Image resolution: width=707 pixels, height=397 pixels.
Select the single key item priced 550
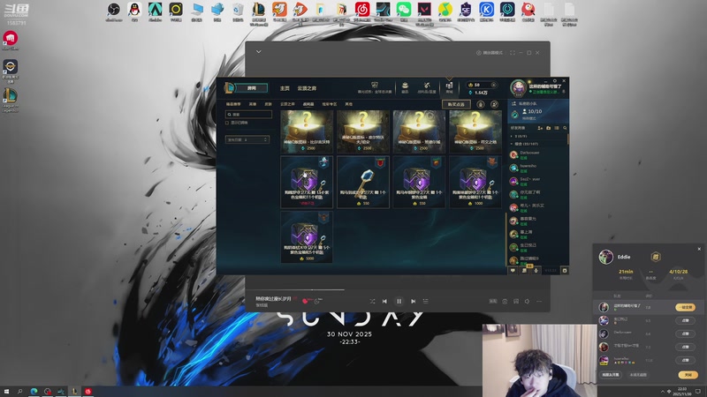(x=363, y=182)
